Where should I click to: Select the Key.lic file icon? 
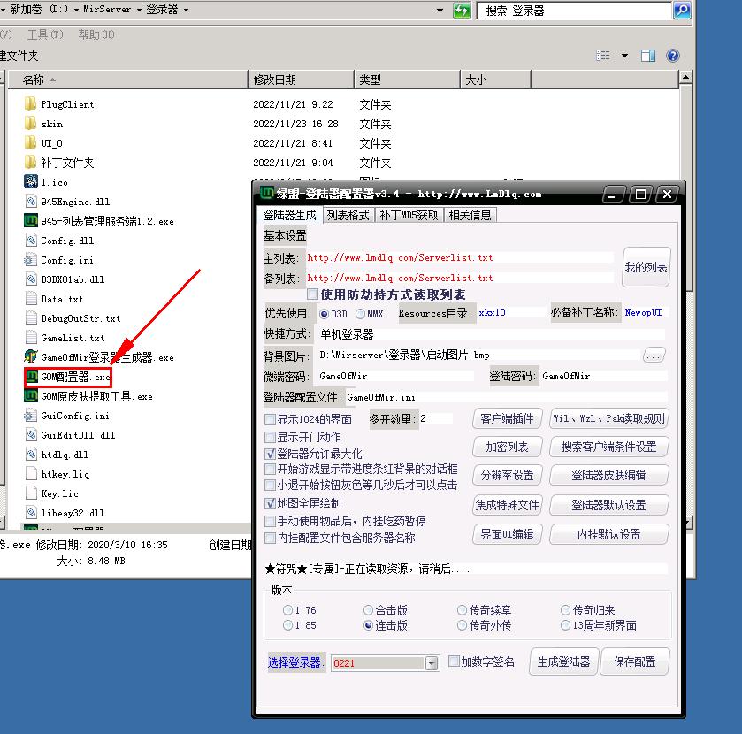(31, 493)
